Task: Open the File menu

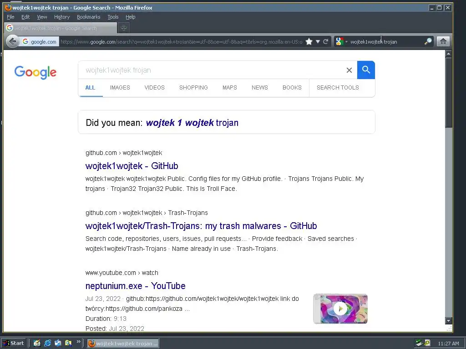Action: 10,17
